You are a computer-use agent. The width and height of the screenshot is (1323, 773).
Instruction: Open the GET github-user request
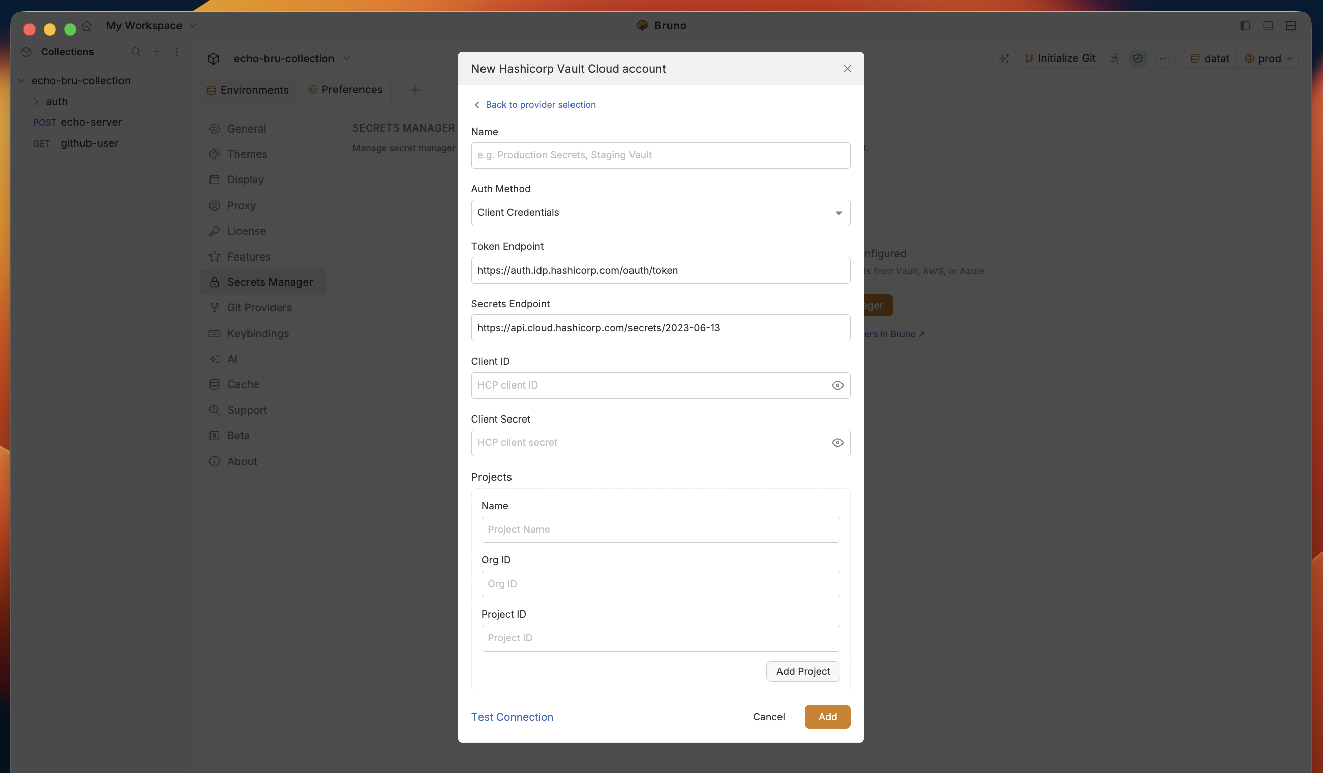(x=76, y=143)
